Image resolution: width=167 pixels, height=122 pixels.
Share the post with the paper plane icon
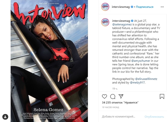pos(121,96)
